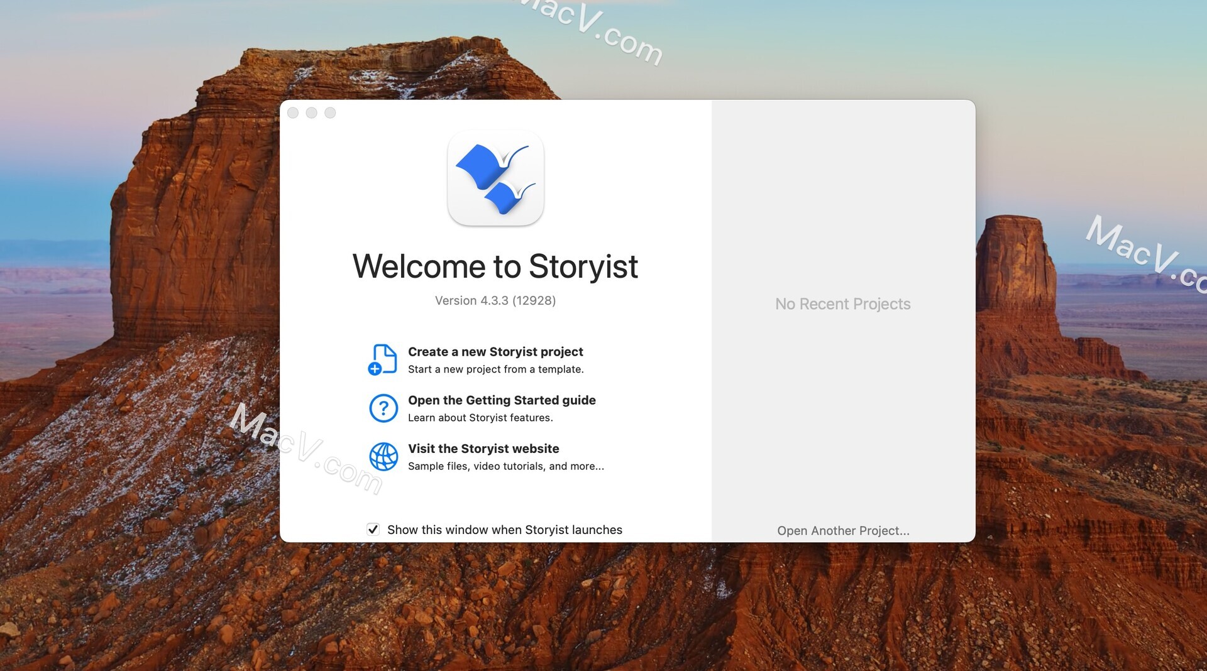
Task: Zoom the Welcome window
Action: pos(331,113)
